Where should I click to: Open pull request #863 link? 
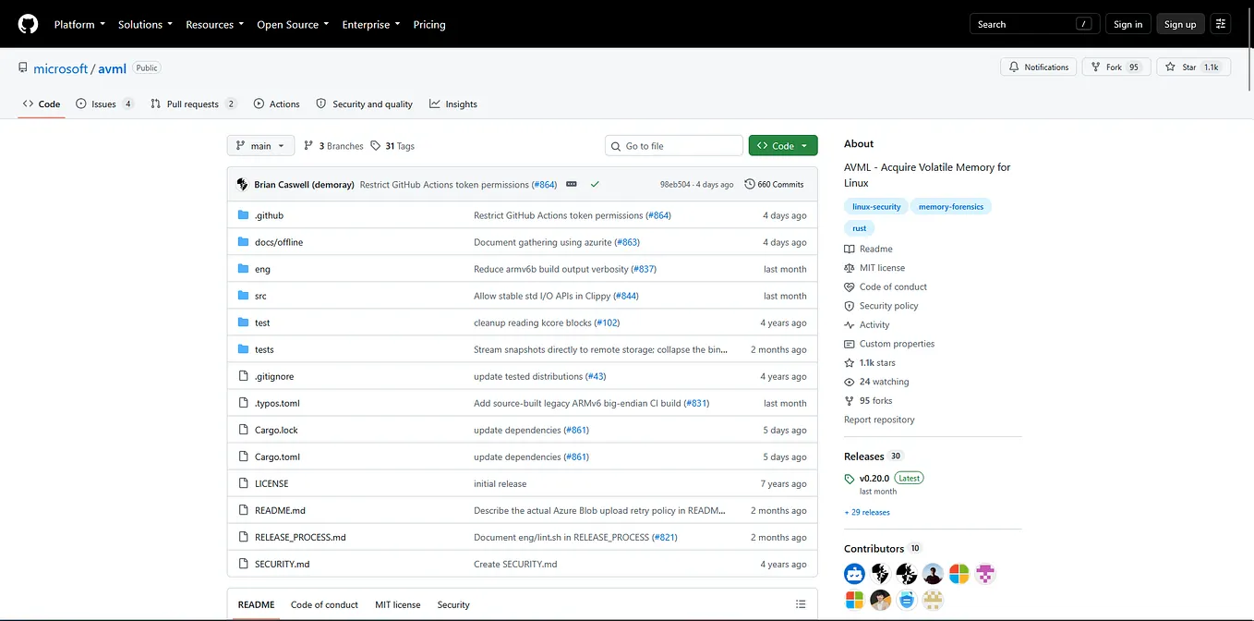tap(627, 242)
